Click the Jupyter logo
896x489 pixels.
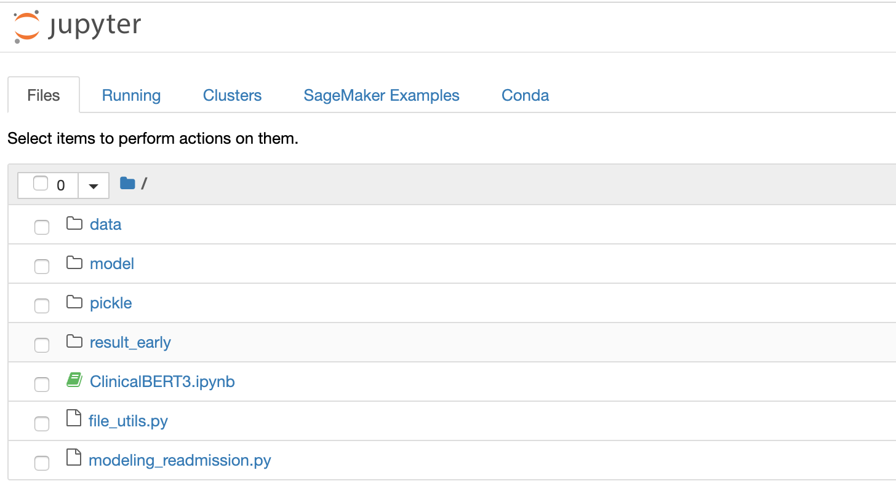[x=78, y=26]
